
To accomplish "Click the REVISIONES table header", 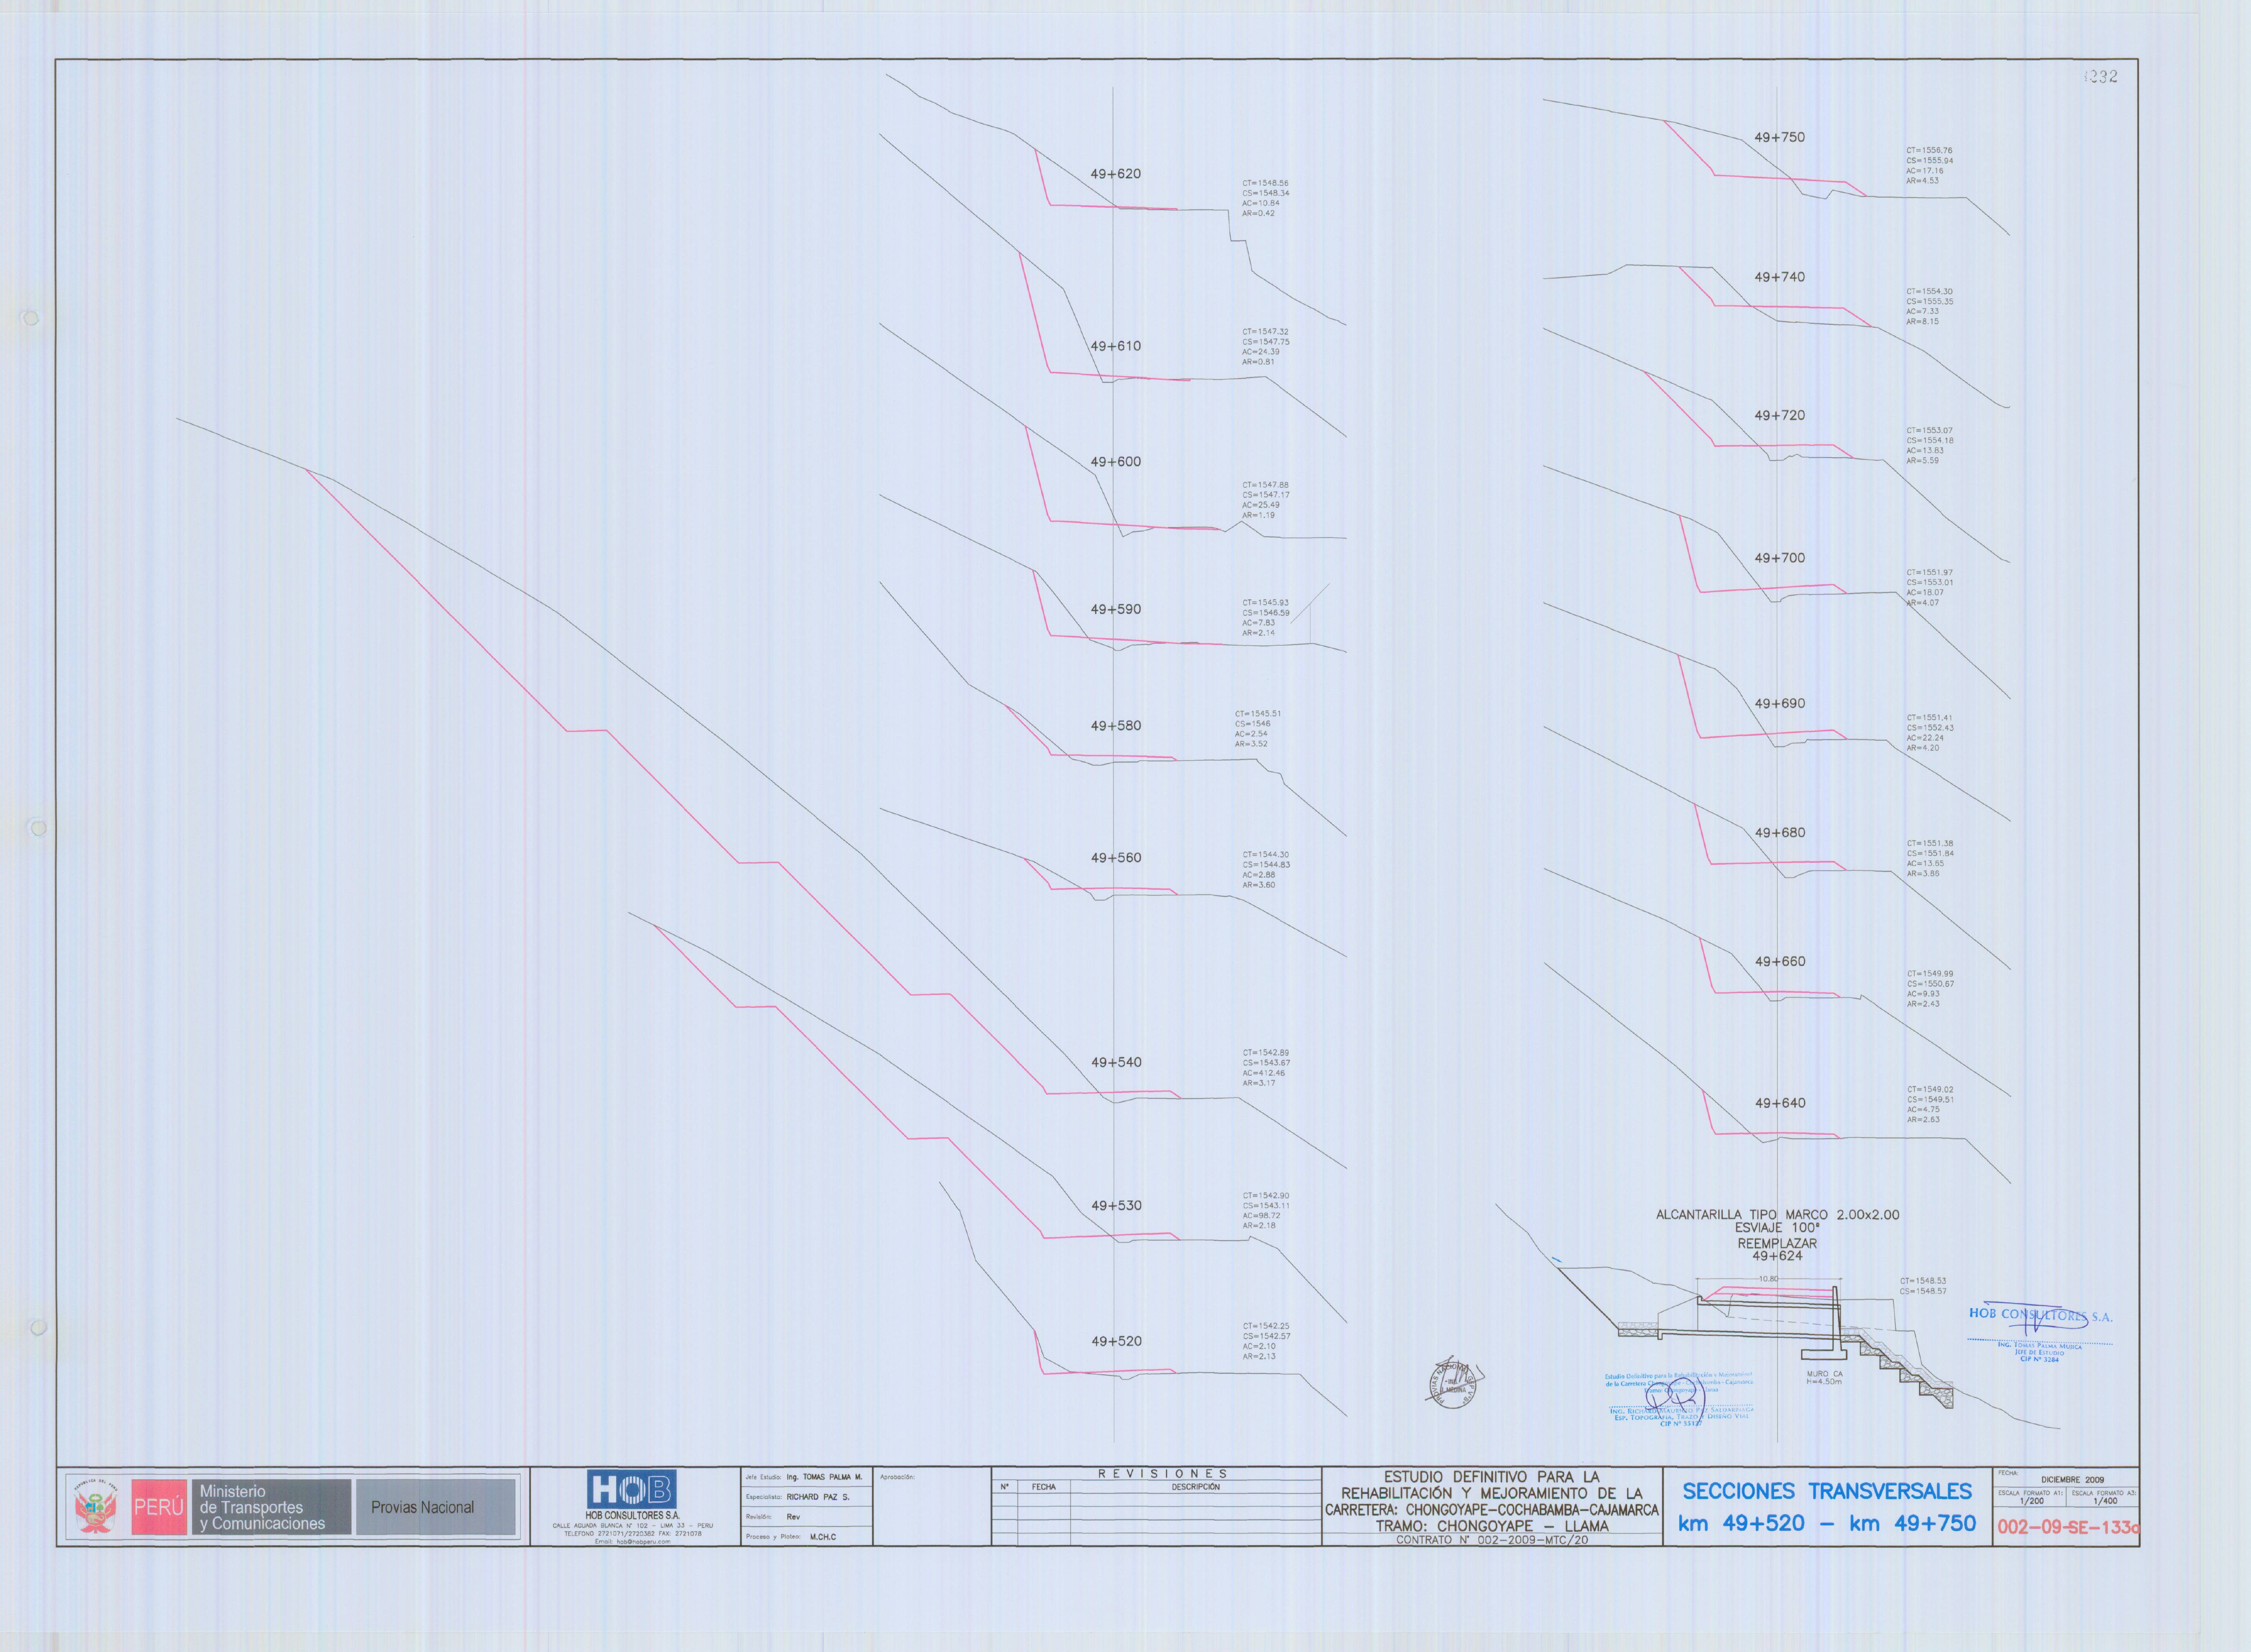I will tap(1162, 1474).
